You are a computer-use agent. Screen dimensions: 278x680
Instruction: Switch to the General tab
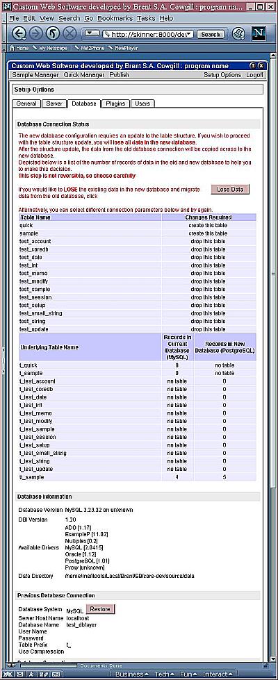[x=26, y=103]
